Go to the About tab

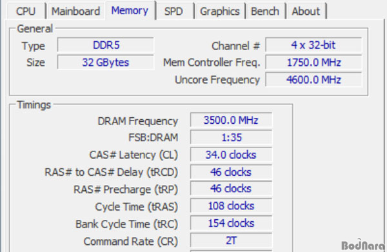pos(306,11)
